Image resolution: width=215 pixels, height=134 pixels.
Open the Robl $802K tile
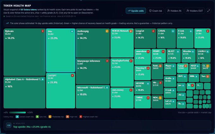[x=157, y=71]
